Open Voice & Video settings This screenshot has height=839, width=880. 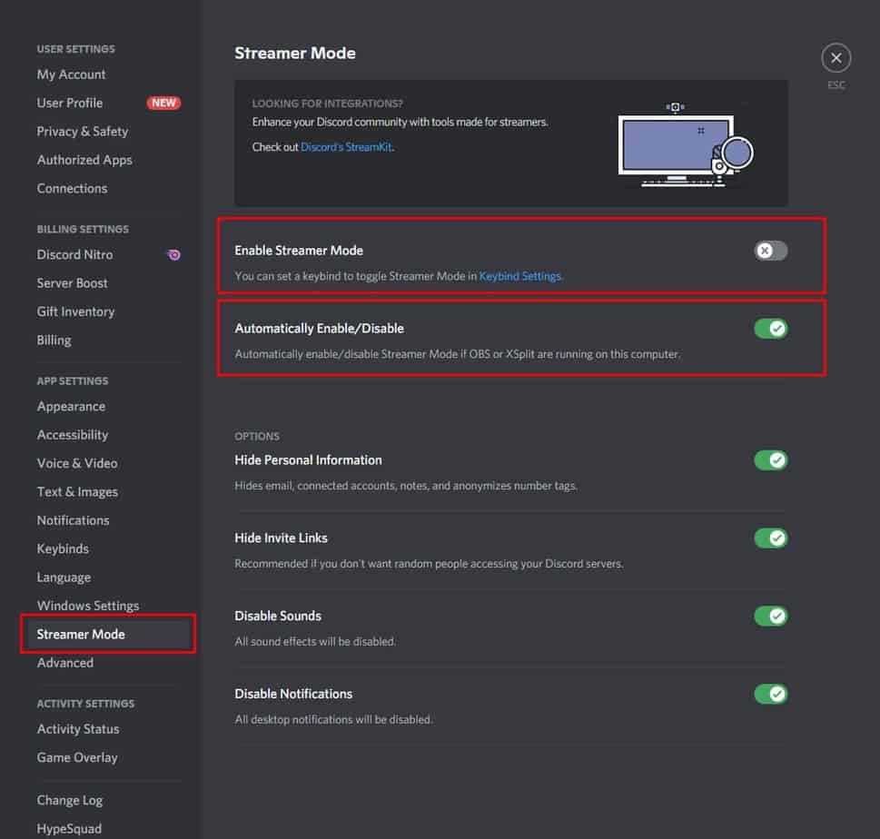[x=77, y=464]
